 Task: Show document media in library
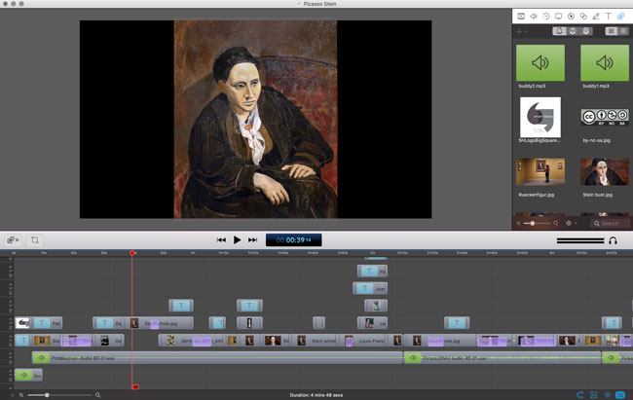[559, 31]
